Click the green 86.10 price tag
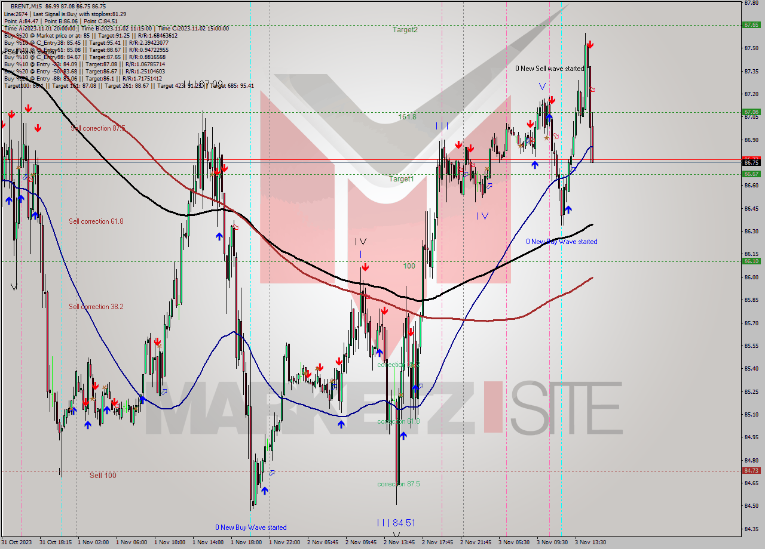Image resolution: width=765 pixels, height=549 pixels. [751, 261]
